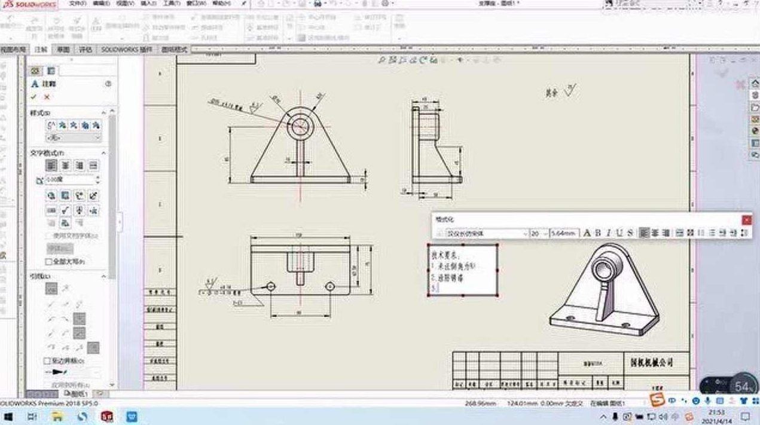Cancel note editing with the red X icon
Viewport: 760px width, 425px height.
[46, 97]
